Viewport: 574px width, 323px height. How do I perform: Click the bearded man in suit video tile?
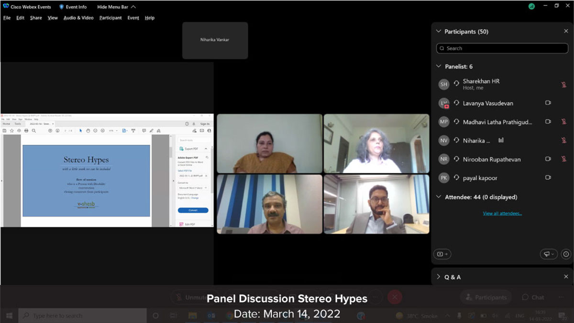pyautogui.click(x=376, y=204)
